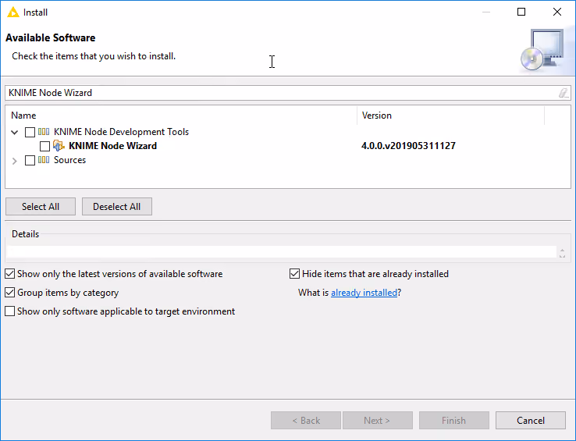Enable Show only software applicable to target environment
The height and width of the screenshot is (441, 576).
coord(10,311)
